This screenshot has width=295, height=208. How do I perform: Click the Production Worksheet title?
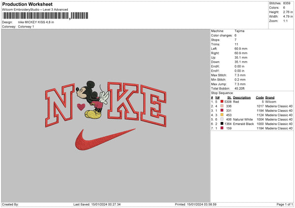tap(27, 4)
